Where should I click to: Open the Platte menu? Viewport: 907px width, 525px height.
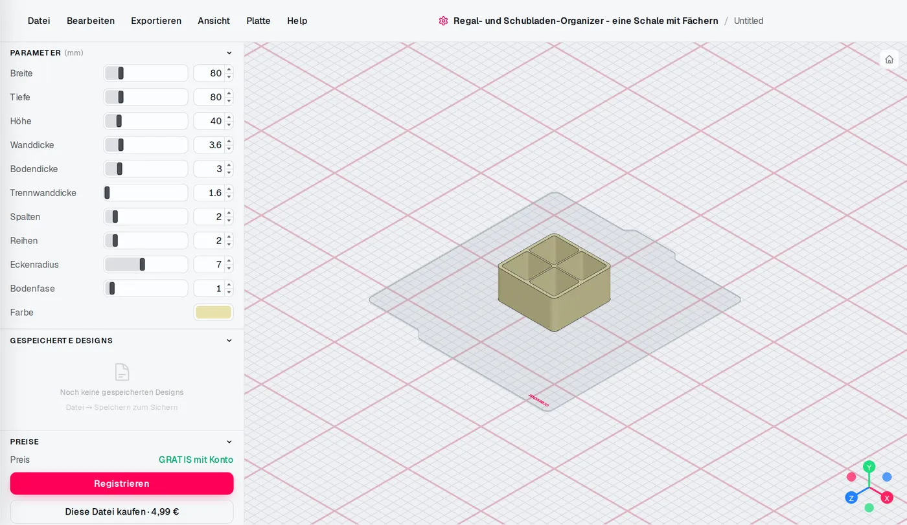pos(258,21)
